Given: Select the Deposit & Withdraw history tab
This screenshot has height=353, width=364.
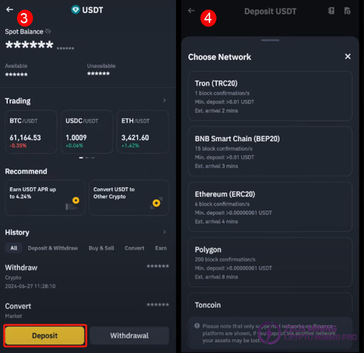Looking at the screenshot, I should pyautogui.click(x=53, y=248).
